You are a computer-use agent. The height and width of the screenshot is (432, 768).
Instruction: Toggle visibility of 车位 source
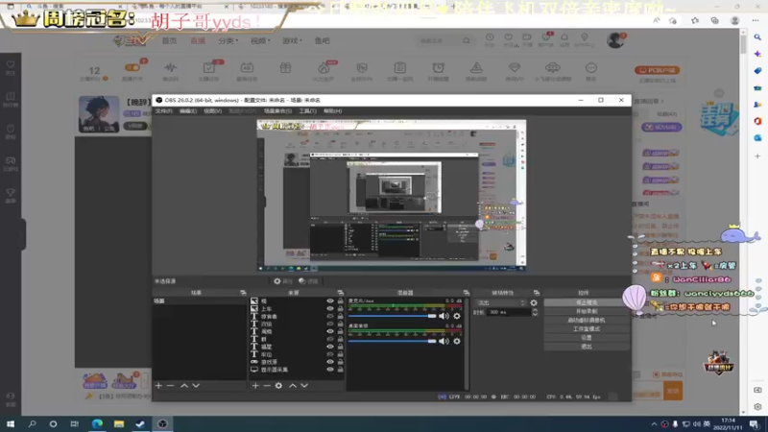tap(330, 354)
